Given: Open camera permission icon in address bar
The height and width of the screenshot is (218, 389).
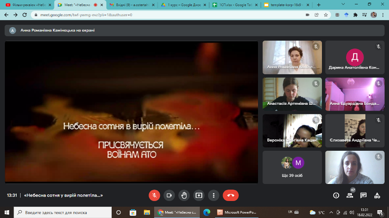Looking at the screenshot, I should 308,15.
